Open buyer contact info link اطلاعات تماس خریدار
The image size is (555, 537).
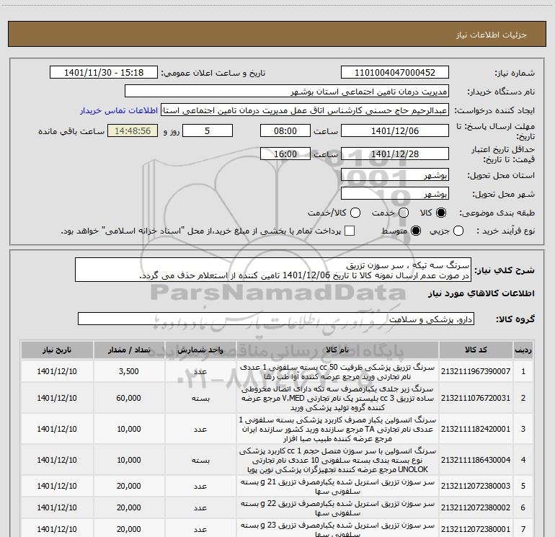click(119, 110)
